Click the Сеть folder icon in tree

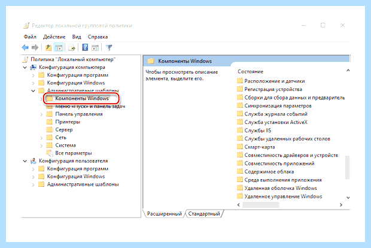(49, 137)
